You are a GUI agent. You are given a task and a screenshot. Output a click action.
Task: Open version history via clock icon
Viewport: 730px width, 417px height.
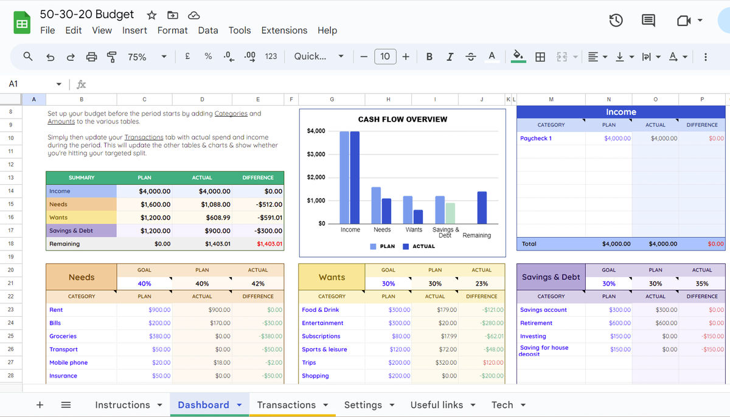pyautogui.click(x=616, y=20)
